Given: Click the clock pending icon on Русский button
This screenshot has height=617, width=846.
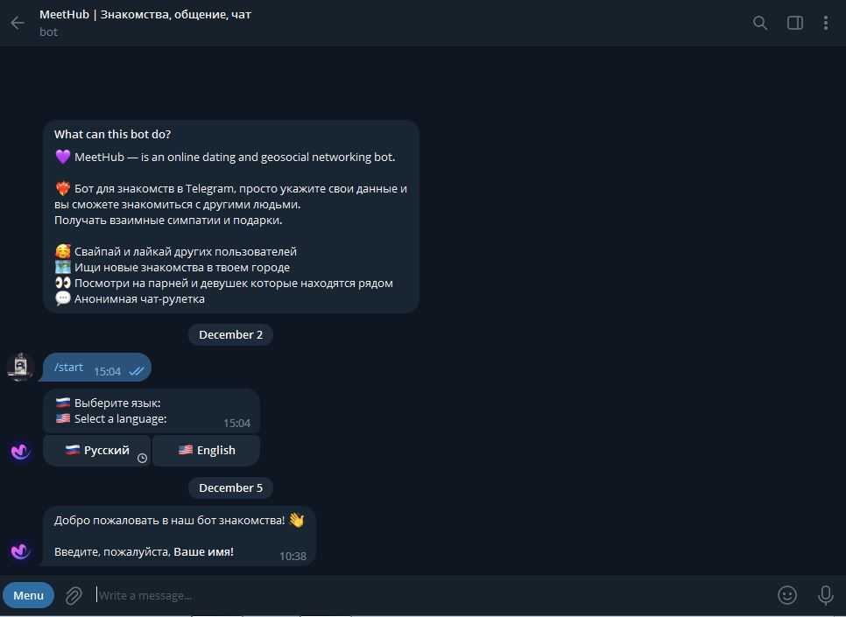Looking at the screenshot, I should (x=143, y=458).
